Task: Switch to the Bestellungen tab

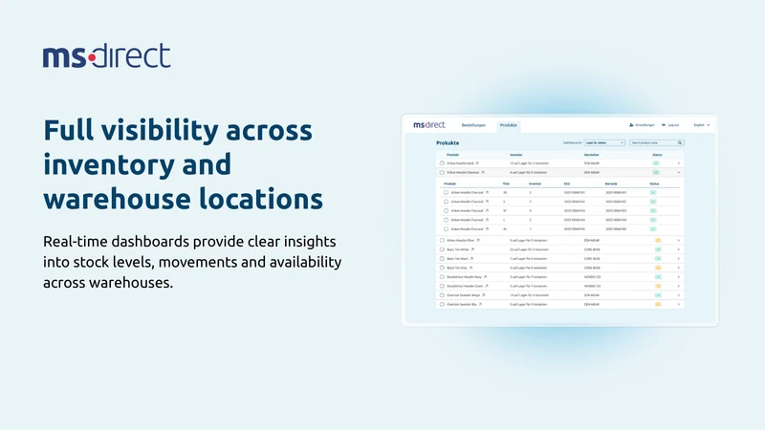Action: coord(473,125)
